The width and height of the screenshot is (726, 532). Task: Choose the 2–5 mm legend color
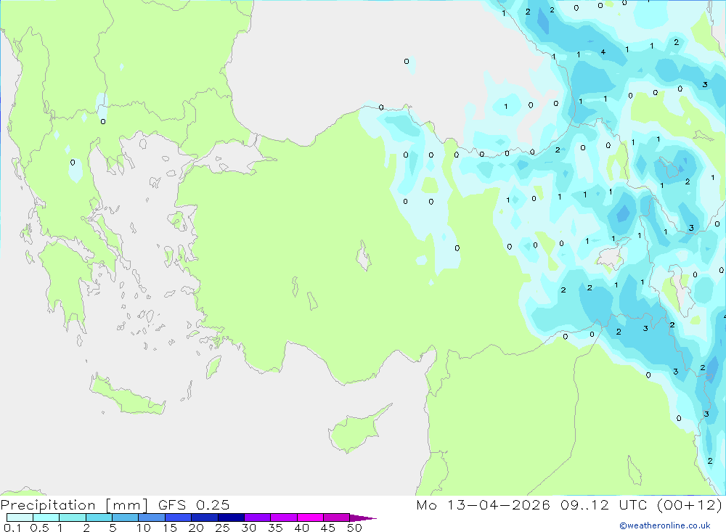click(99, 517)
